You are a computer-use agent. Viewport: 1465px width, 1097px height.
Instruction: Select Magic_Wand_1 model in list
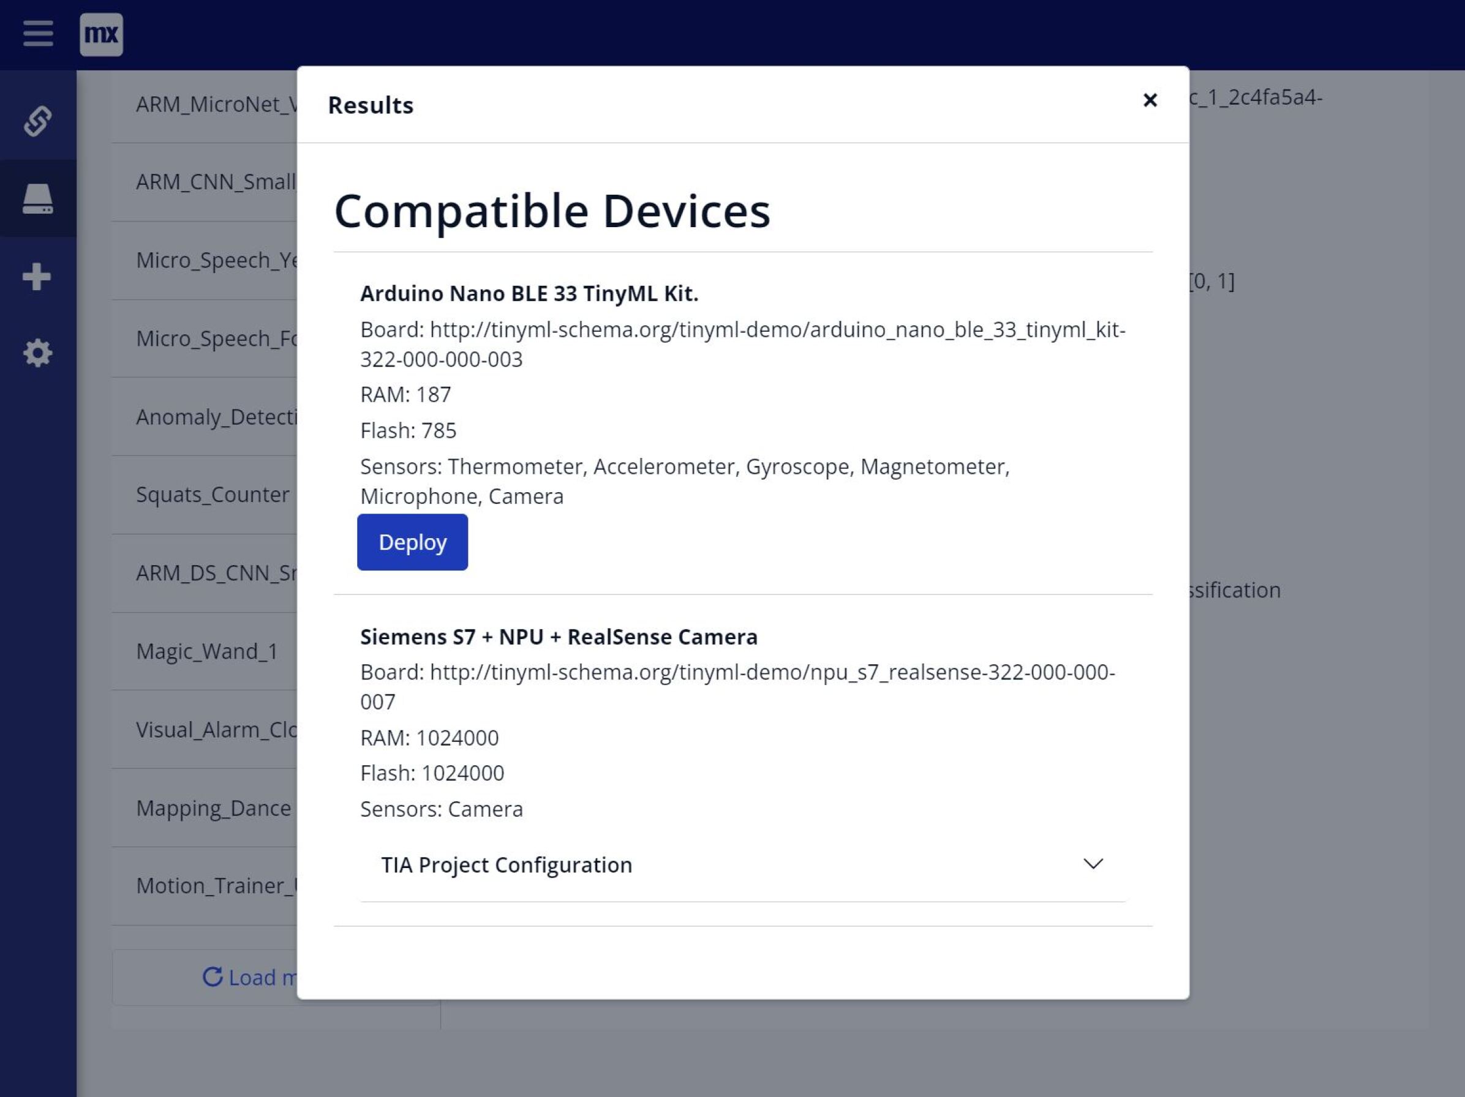pos(206,651)
